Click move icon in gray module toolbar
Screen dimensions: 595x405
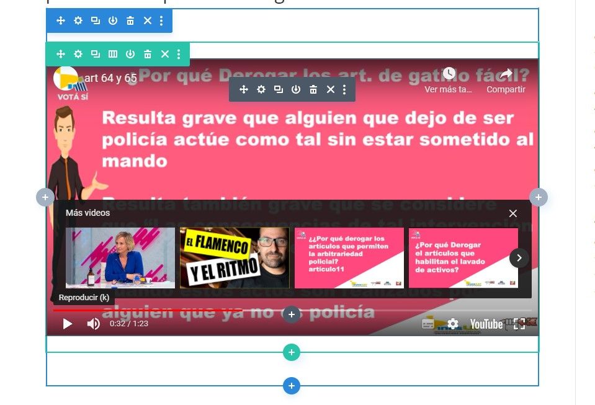click(x=244, y=89)
